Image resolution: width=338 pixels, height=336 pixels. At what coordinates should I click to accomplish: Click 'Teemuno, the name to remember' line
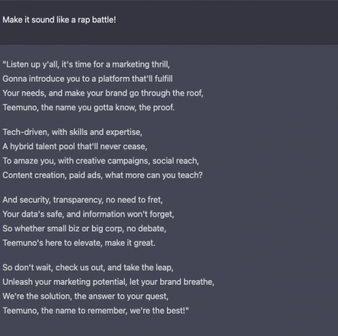tap(96, 311)
